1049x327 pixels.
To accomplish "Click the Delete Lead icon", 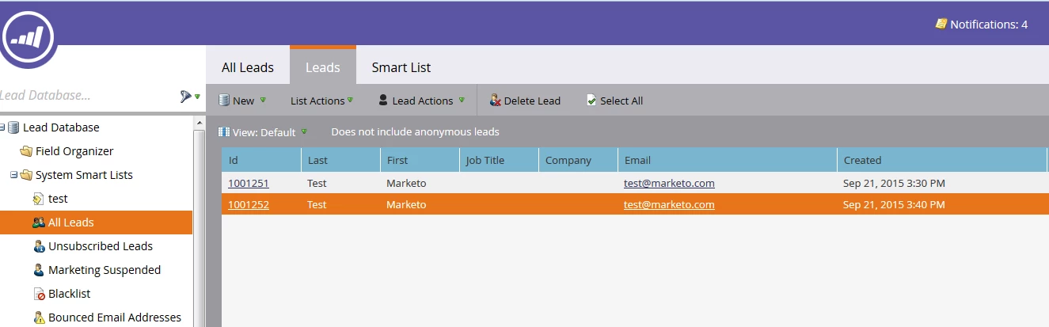I will pyautogui.click(x=496, y=101).
